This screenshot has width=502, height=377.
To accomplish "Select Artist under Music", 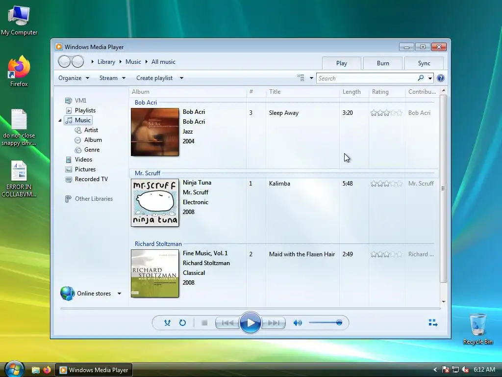I will [86, 130].
